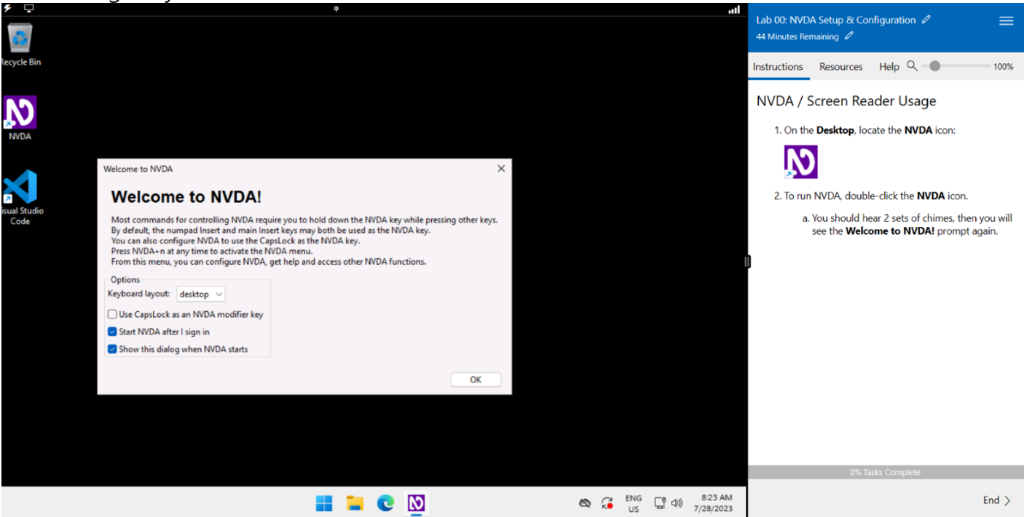Open File Explorer from the taskbar
The image size is (1024, 517).
(355, 502)
